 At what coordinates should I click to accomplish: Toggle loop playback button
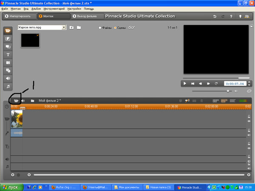(x=216, y=84)
